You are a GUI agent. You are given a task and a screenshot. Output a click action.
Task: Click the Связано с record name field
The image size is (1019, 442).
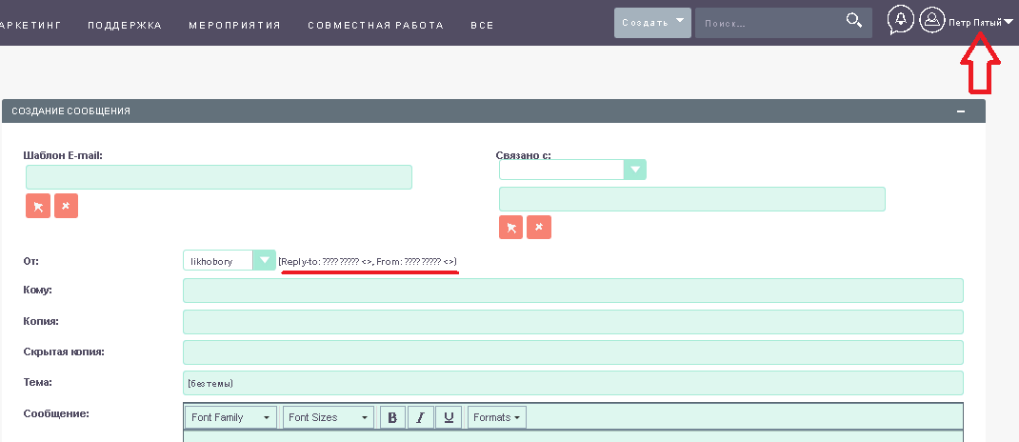click(x=692, y=199)
